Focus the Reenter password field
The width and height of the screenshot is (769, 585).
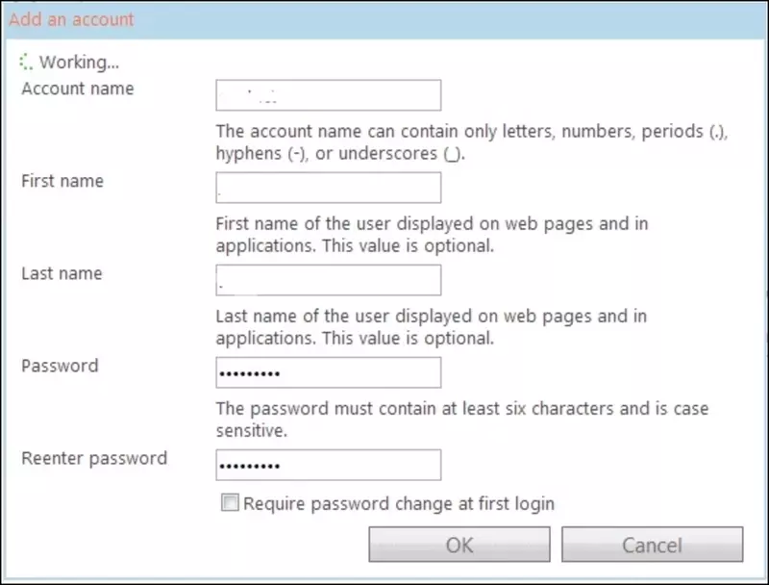[x=328, y=465]
